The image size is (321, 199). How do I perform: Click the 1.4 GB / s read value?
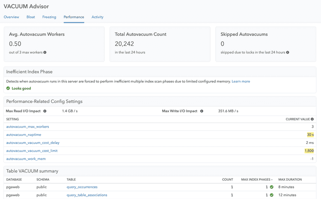pyautogui.click(x=70, y=111)
